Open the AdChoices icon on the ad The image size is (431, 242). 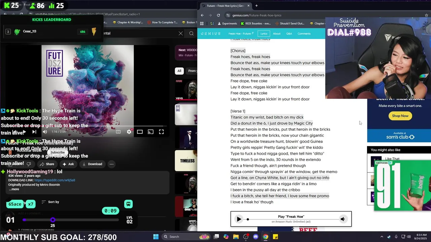390,163
